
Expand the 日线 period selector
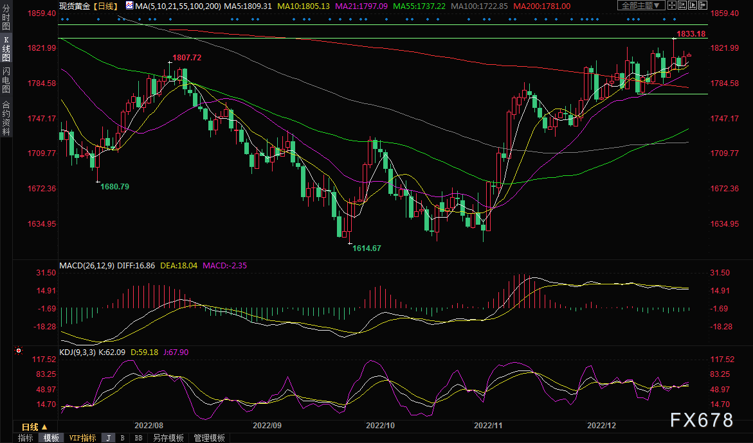pyautogui.click(x=34, y=427)
